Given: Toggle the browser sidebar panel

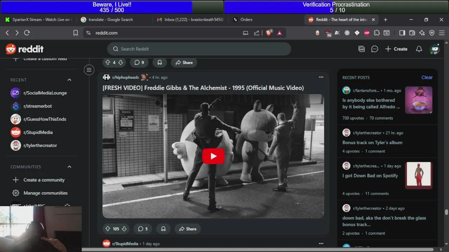Looking at the screenshot, I should [402, 33].
